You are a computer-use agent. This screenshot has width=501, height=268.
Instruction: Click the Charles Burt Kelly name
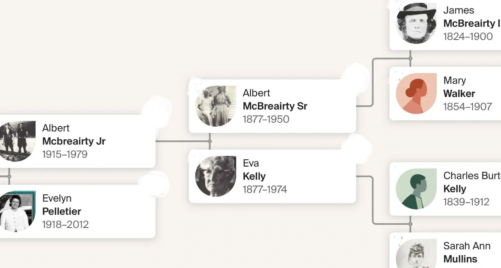(x=455, y=189)
